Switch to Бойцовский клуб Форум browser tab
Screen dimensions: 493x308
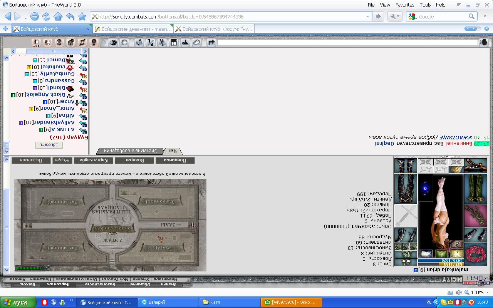point(214,29)
